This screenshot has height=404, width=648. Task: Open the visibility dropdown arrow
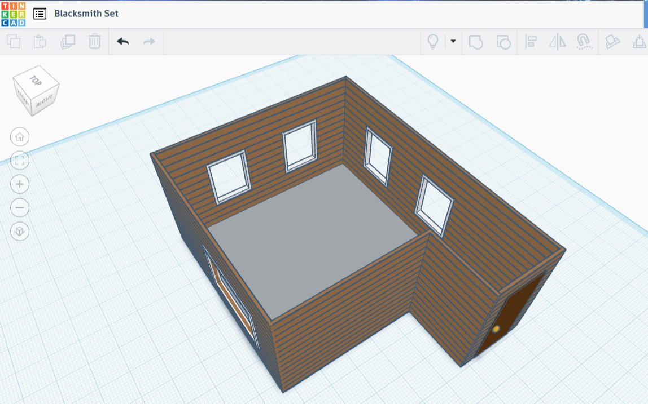pyautogui.click(x=453, y=41)
